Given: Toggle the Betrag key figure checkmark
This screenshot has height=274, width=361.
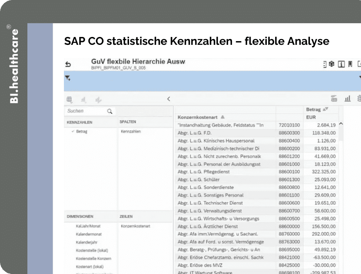Looking at the screenshot, I should pos(73,132).
